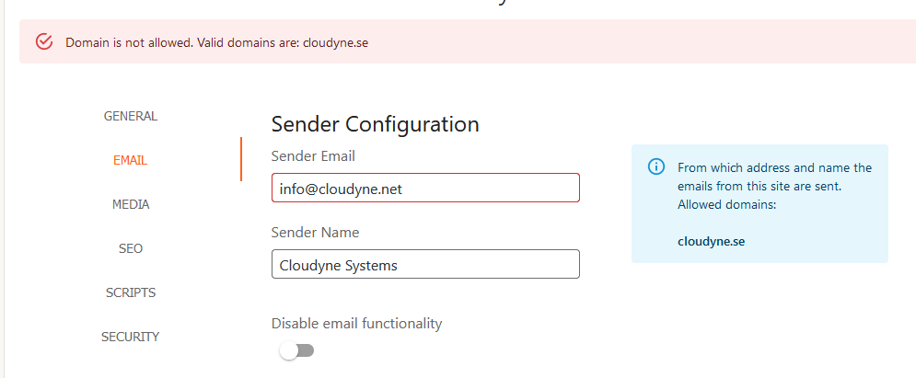The height and width of the screenshot is (378, 916).
Task: Click the 'Disable email functionality' label
Action: tap(356, 323)
